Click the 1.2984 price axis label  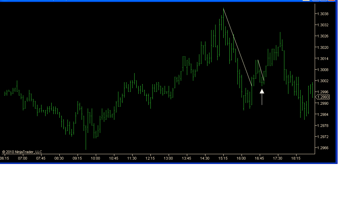[x=323, y=114]
